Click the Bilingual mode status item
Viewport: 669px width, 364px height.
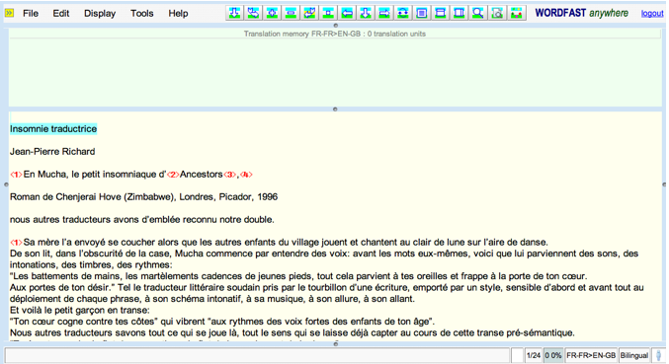634,355
